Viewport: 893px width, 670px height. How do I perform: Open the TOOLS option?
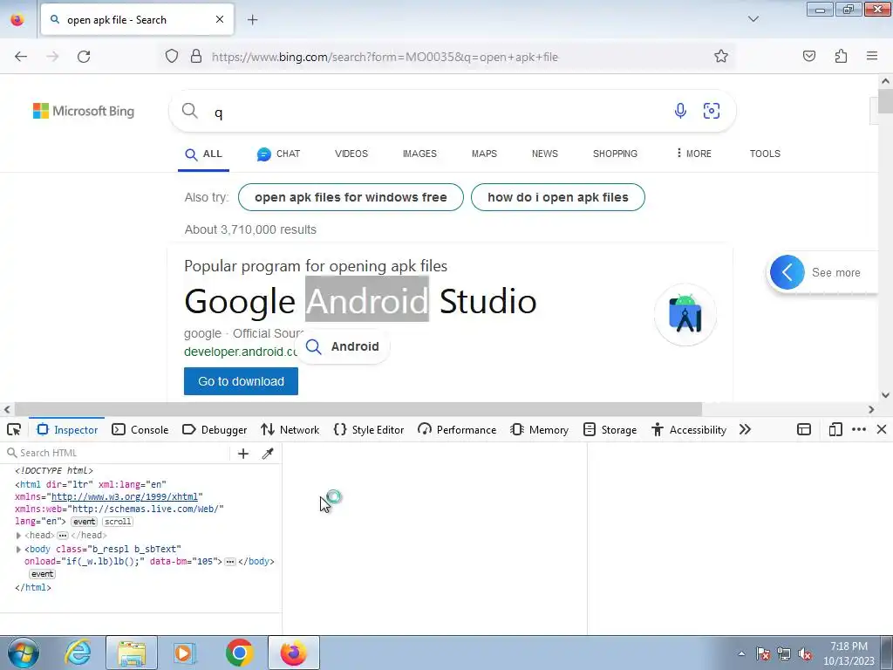[765, 154]
